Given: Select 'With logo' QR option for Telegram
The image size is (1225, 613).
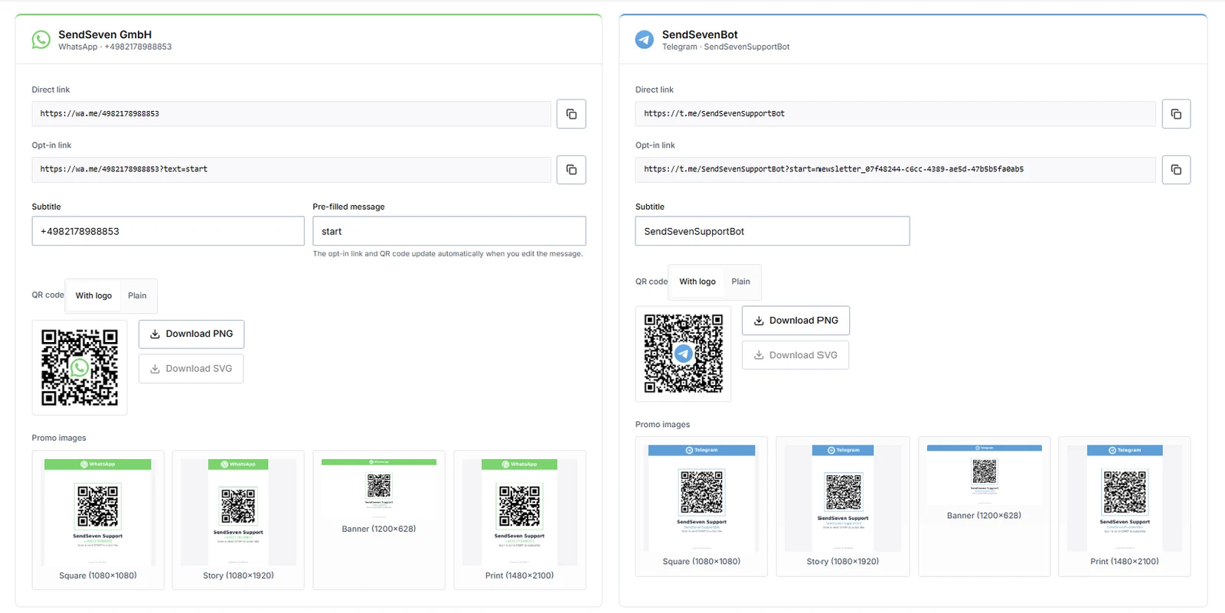Looking at the screenshot, I should click(697, 282).
